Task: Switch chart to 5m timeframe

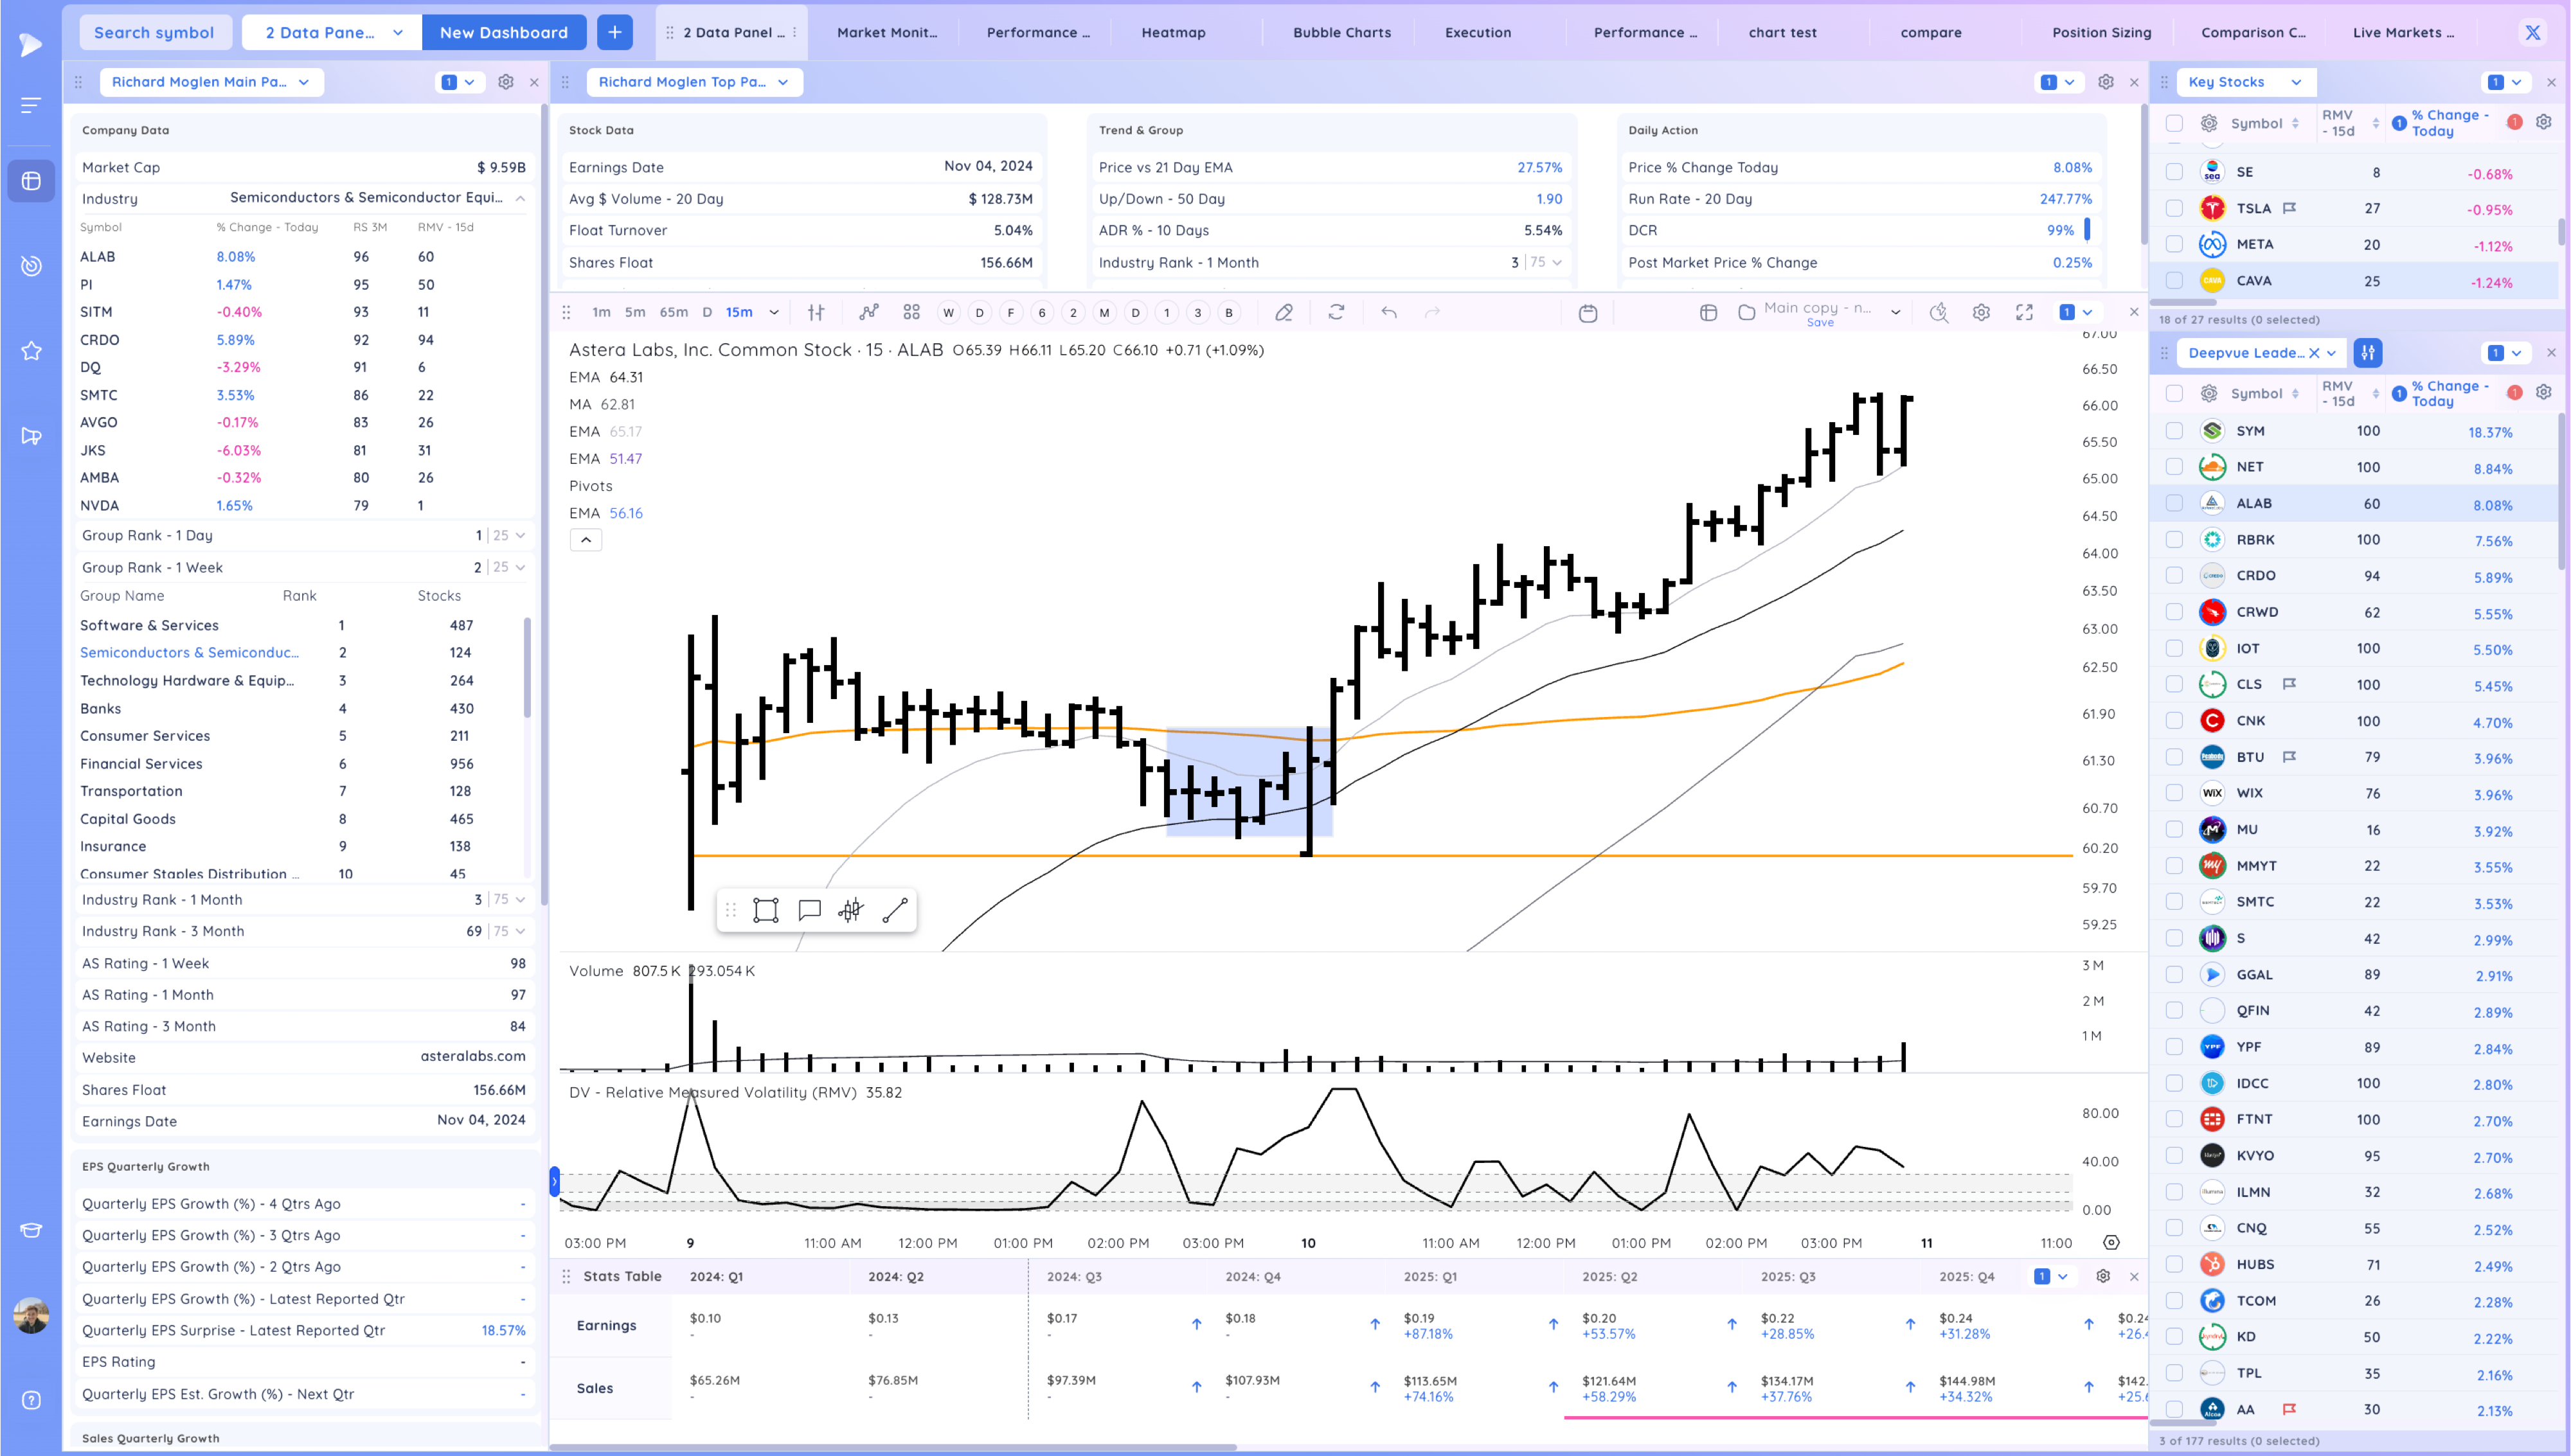Action: point(635,312)
